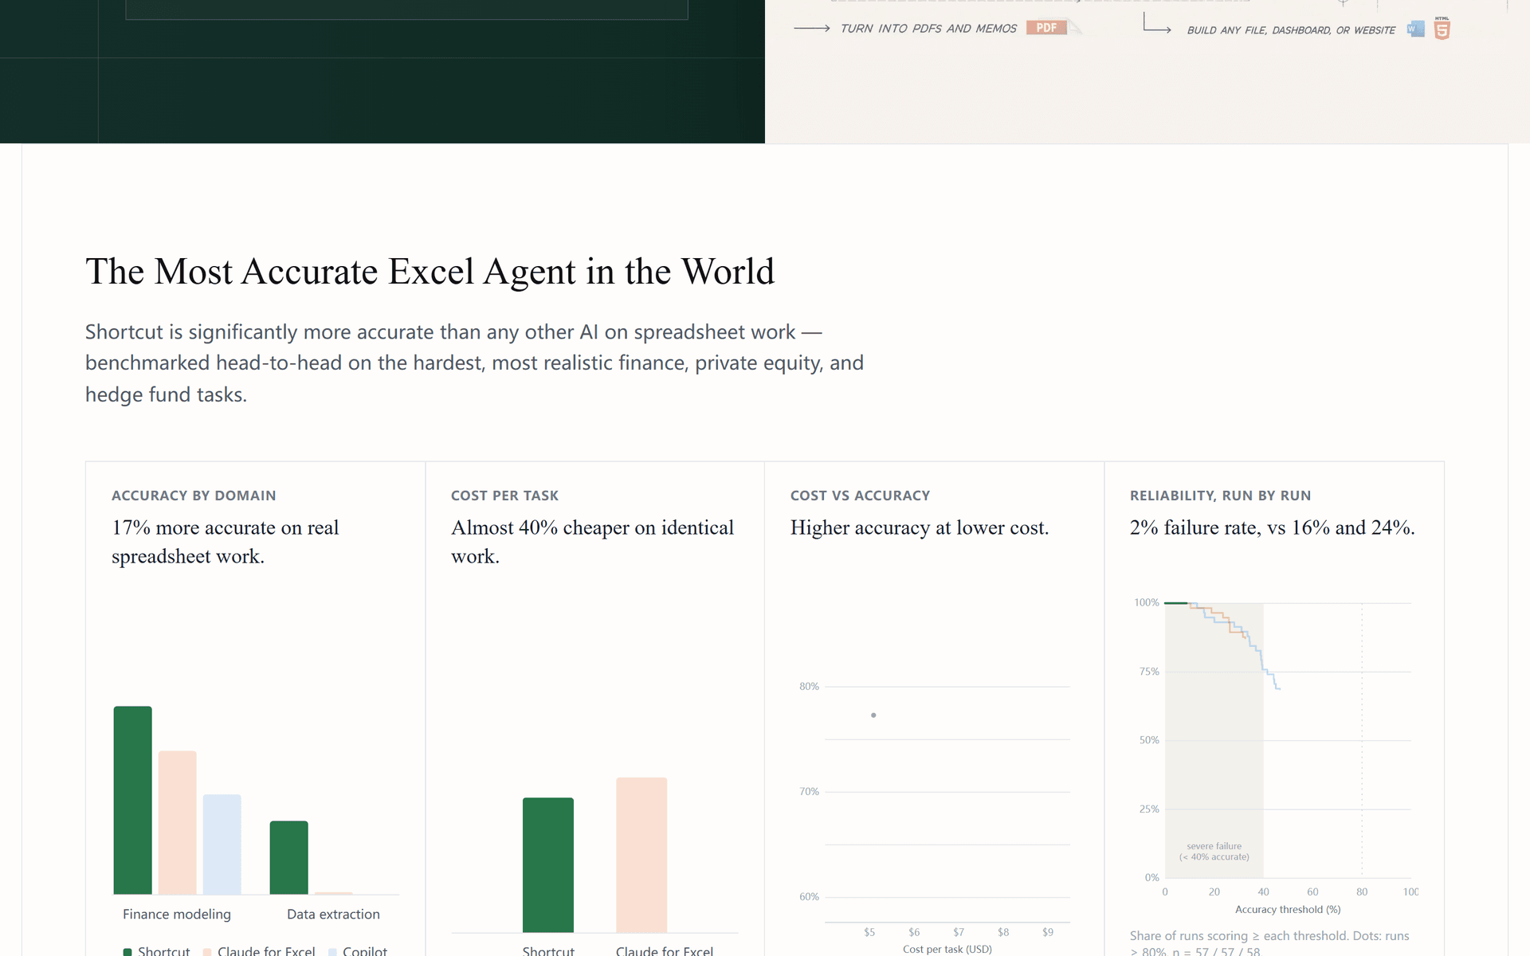Click the pink Claude for Excel cost bar
1530x956 pixels.
point(641,855)
